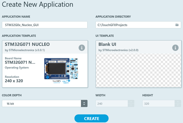
Task: Click the STM32G071 NUCLEO template title
Action: tap(27, 44)
